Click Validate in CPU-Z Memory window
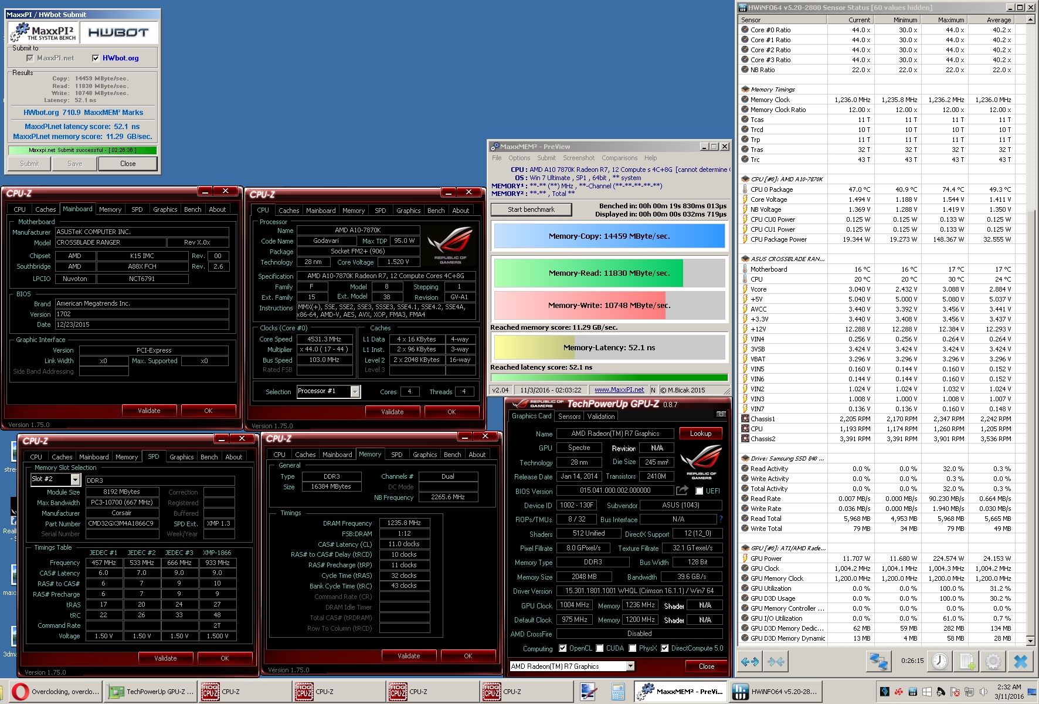This screenshot has height=704, width=1039. click(409, 656)
